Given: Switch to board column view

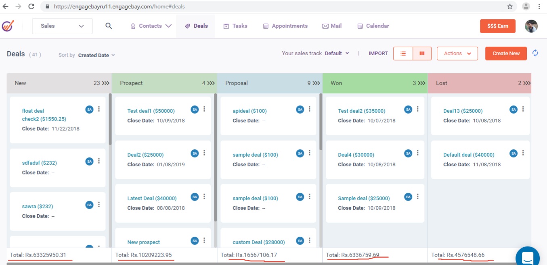Looking at the screenshot, I should 422,53.
